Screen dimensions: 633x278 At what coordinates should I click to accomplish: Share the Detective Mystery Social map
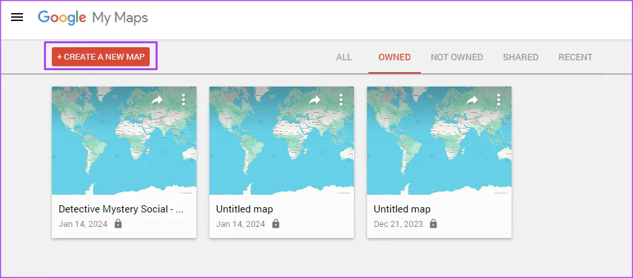click(x=157, y=100)
